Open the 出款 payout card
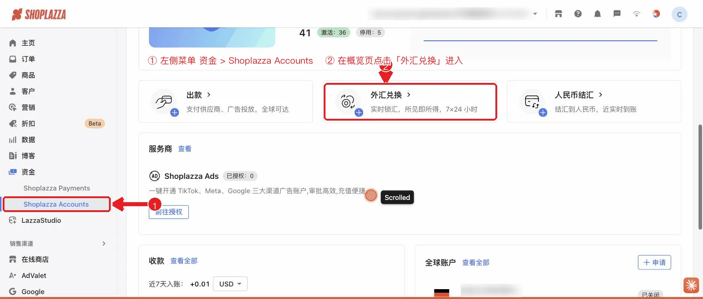Viewport: 703px width, 299px height. tap(226, 101)
